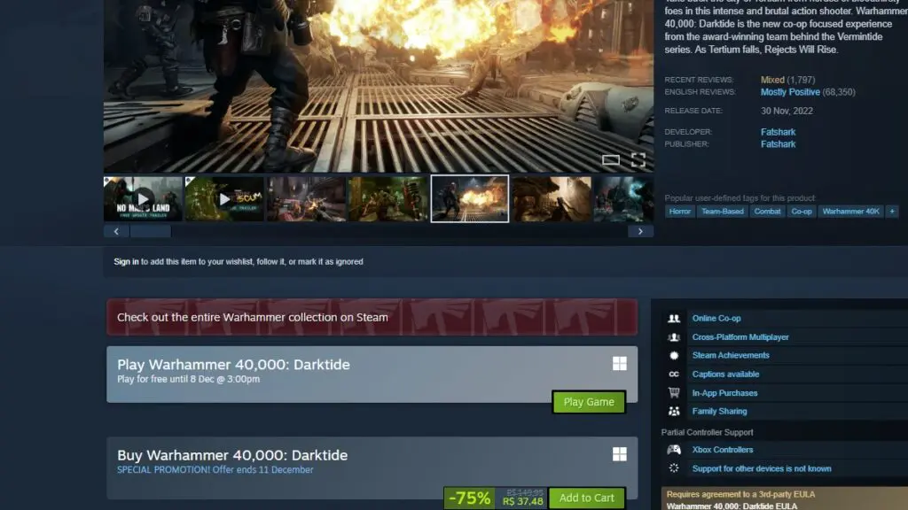Select the Co-op tag
The width and height of the screenshot is (908, 510).
[802, 211]
